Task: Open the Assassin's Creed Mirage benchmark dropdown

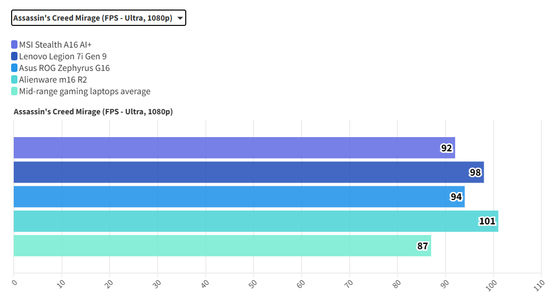Action: pyautogui.click(x=93, y=19)
